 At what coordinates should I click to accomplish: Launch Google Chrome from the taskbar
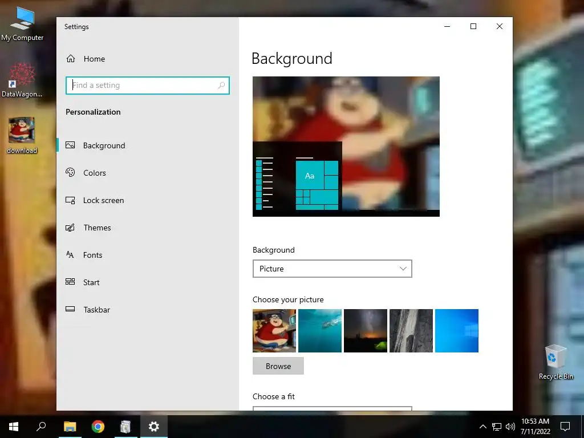point(98,427)
